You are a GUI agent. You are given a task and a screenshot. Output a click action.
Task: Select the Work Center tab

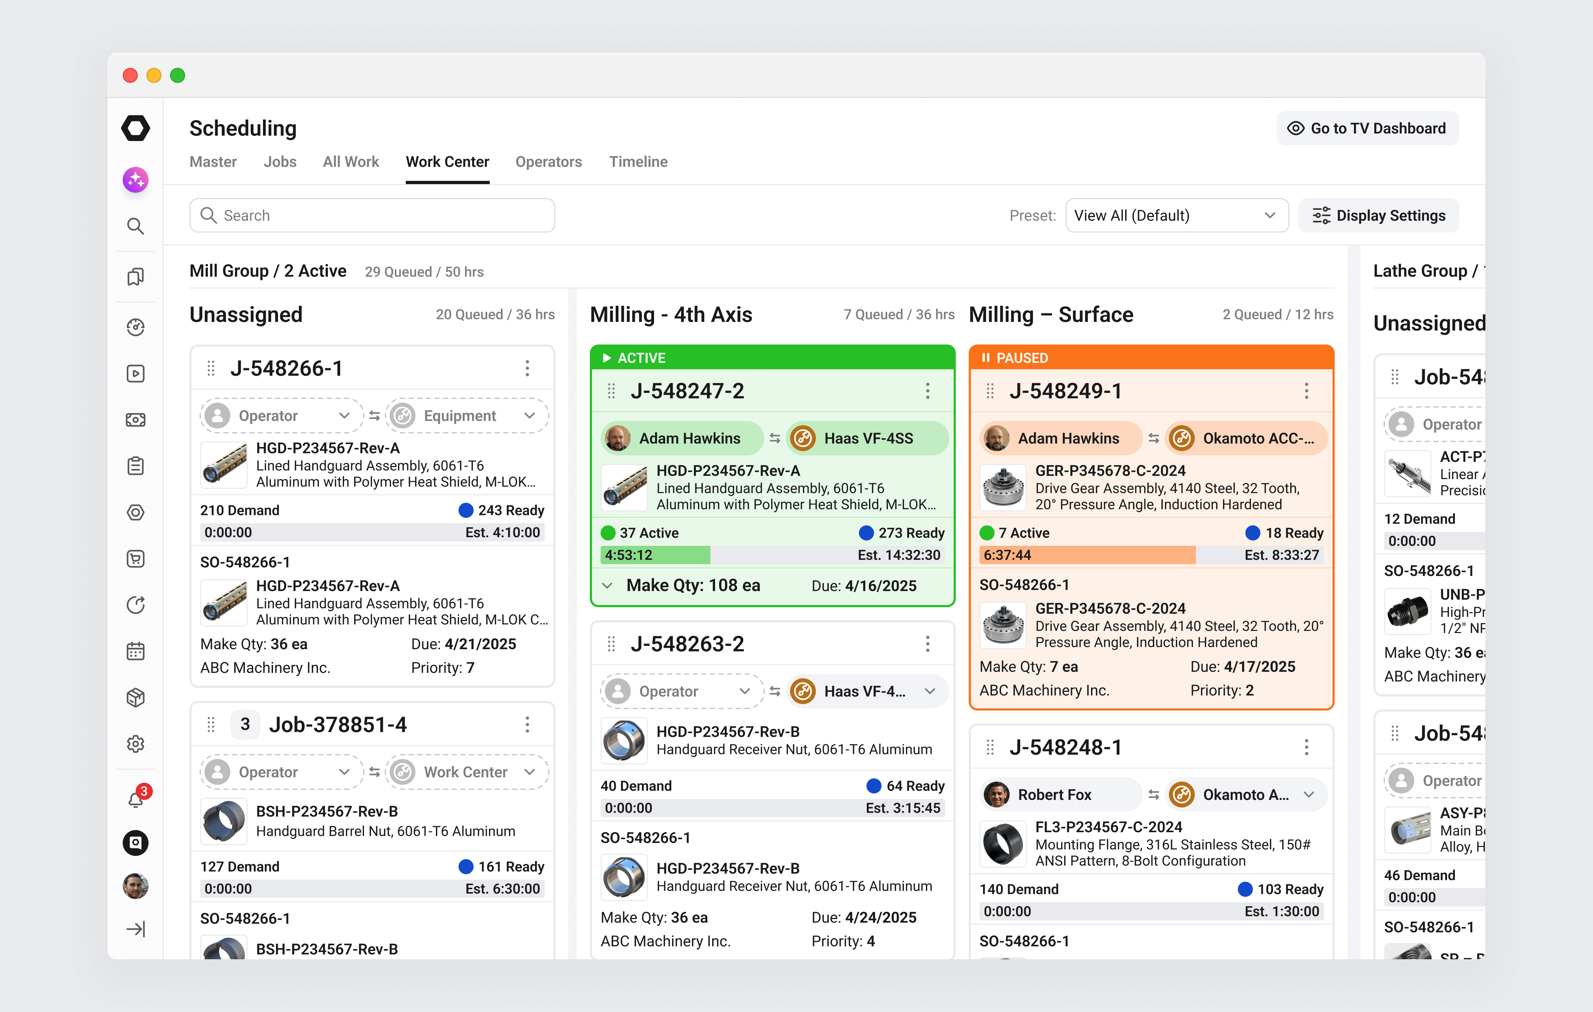447,161
